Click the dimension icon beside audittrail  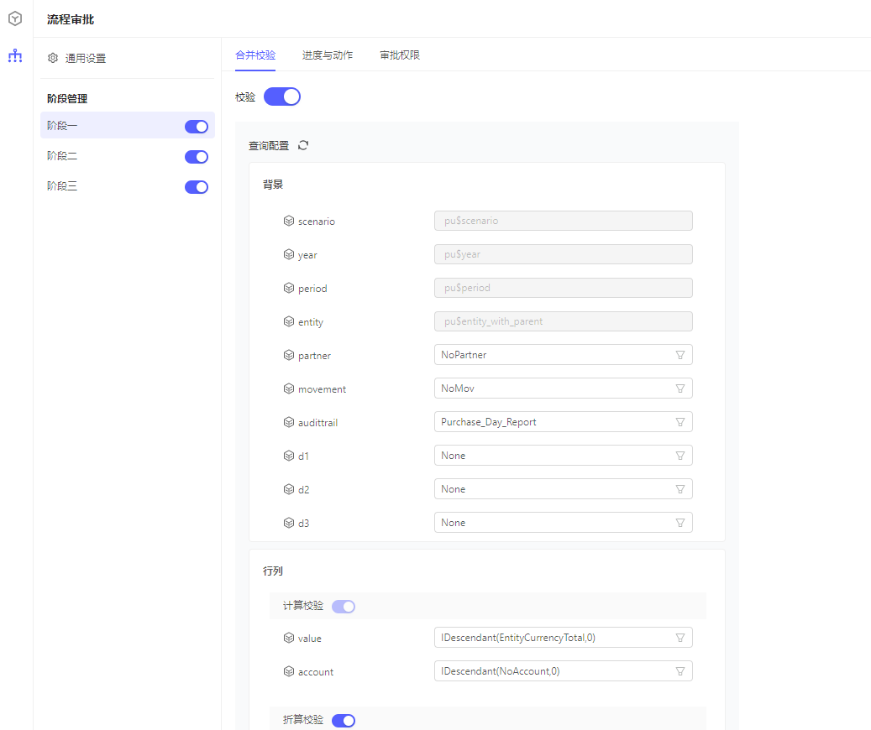point(289,422)
